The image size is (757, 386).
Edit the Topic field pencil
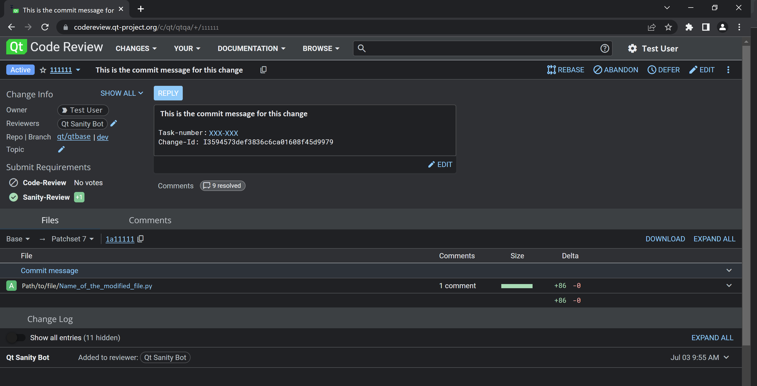click(x=61, y=149)
